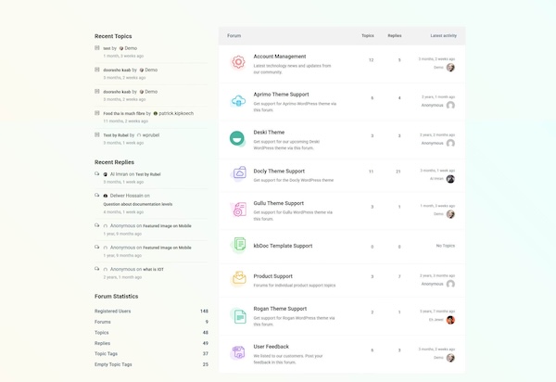
Task: Click the 'Empty Topic Tags' statistics label
Action: click(x=113, y=364)
